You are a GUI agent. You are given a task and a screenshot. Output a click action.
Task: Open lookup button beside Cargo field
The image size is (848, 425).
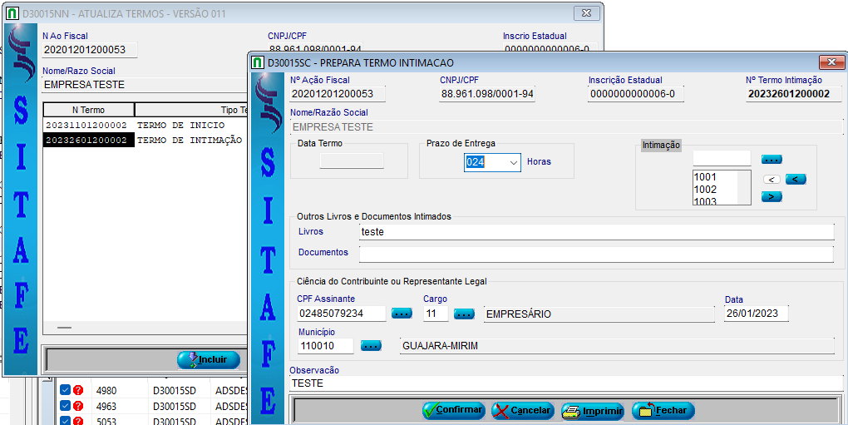[x=464, y=314]
